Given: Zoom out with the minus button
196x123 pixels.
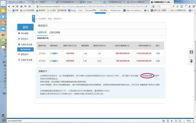Looking at the screenshot, I should (x=184, y=121).
